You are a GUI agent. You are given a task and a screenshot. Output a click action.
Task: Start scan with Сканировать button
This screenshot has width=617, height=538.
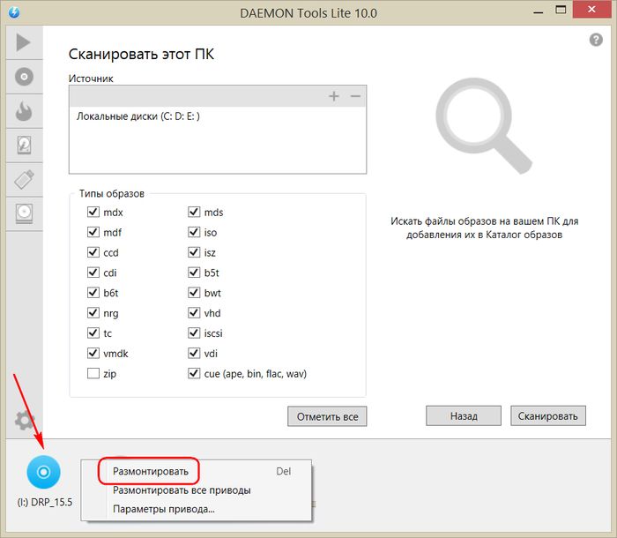tap(547, 416)
